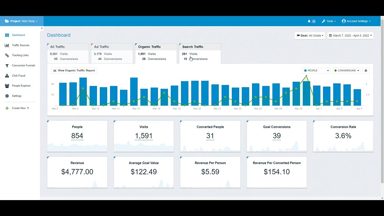Click All Traffic 5,061 visits count
This screenshot has height=216, width=384.
[x=54, y=54]
